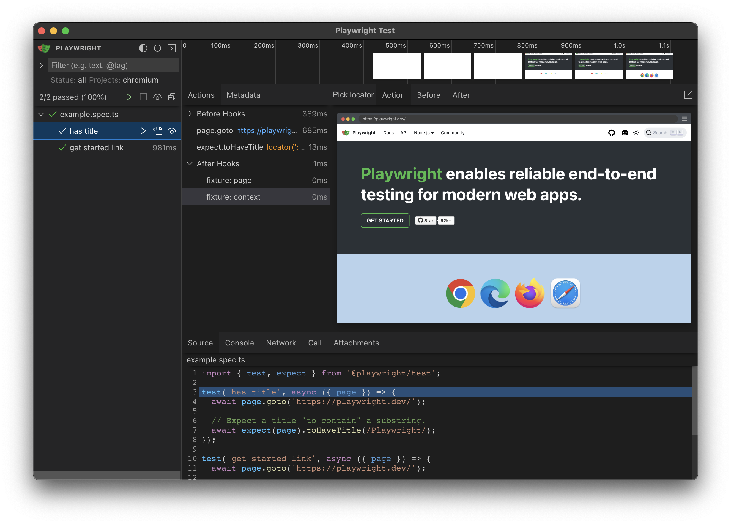731x524 pixels.
Task: Click the last timeline thumbnail showing browser logos
Action: pos(650,66)
